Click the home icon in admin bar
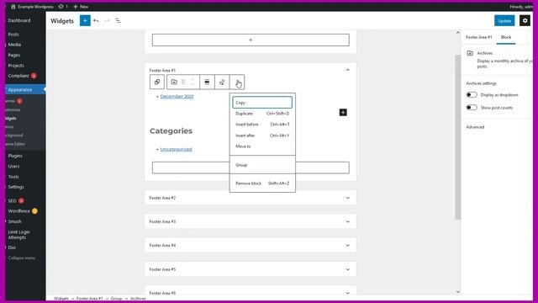The height and width of the screenshot is (303, 538). [13, 7]
